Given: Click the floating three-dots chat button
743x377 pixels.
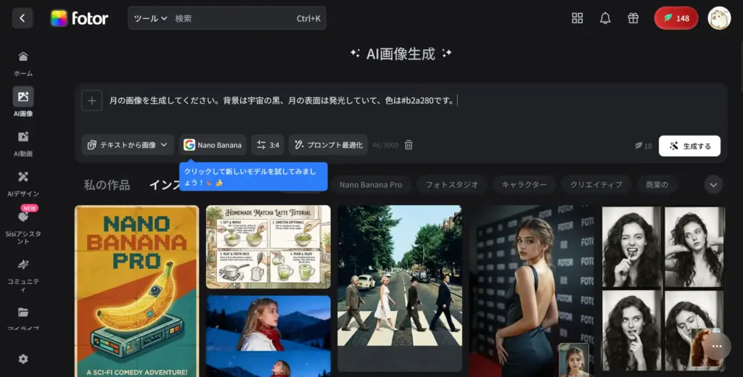Looking at the screenshot, I should tap(716, 347).
